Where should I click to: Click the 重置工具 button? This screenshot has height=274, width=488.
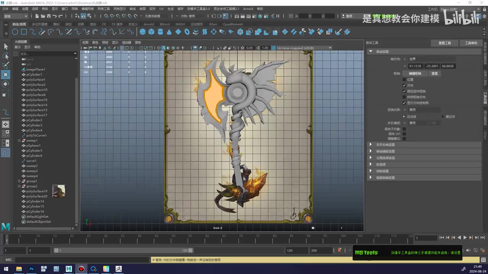tap(445, 43)
